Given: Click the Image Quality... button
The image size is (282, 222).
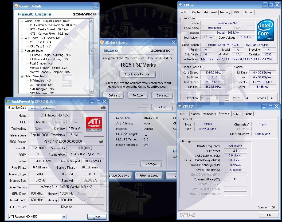Looking at the screenshot, I should point(120,176).
